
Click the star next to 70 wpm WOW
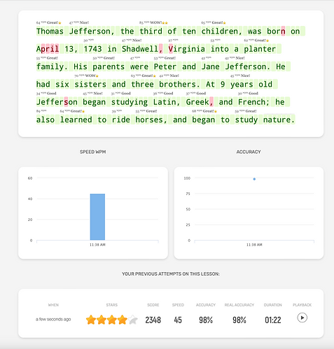point(97,76)
